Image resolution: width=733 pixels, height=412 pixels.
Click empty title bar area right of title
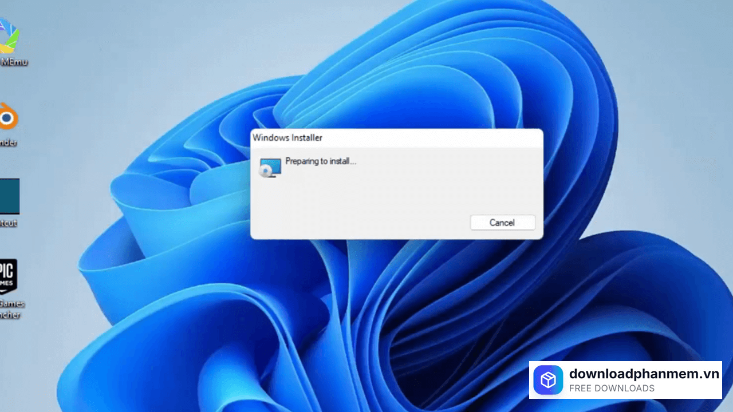[429, 138]
